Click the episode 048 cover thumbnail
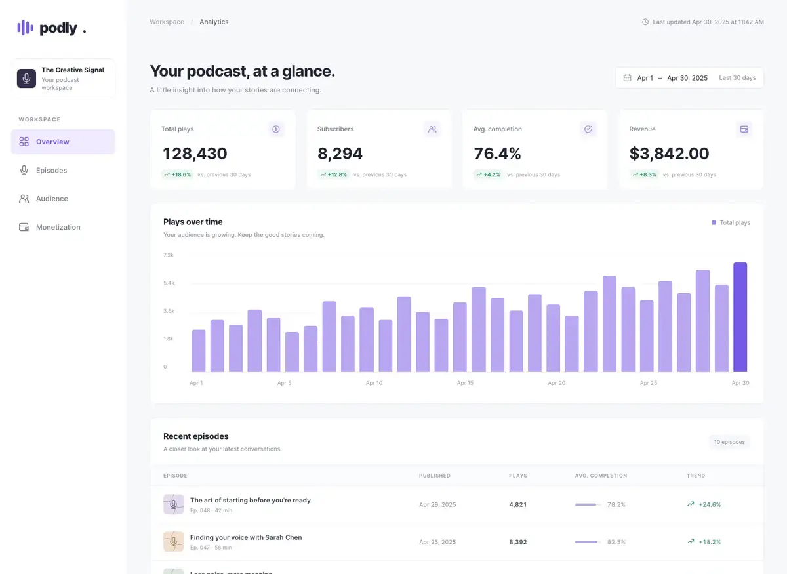This screenshot has width=787, height=574. (173, 504)
